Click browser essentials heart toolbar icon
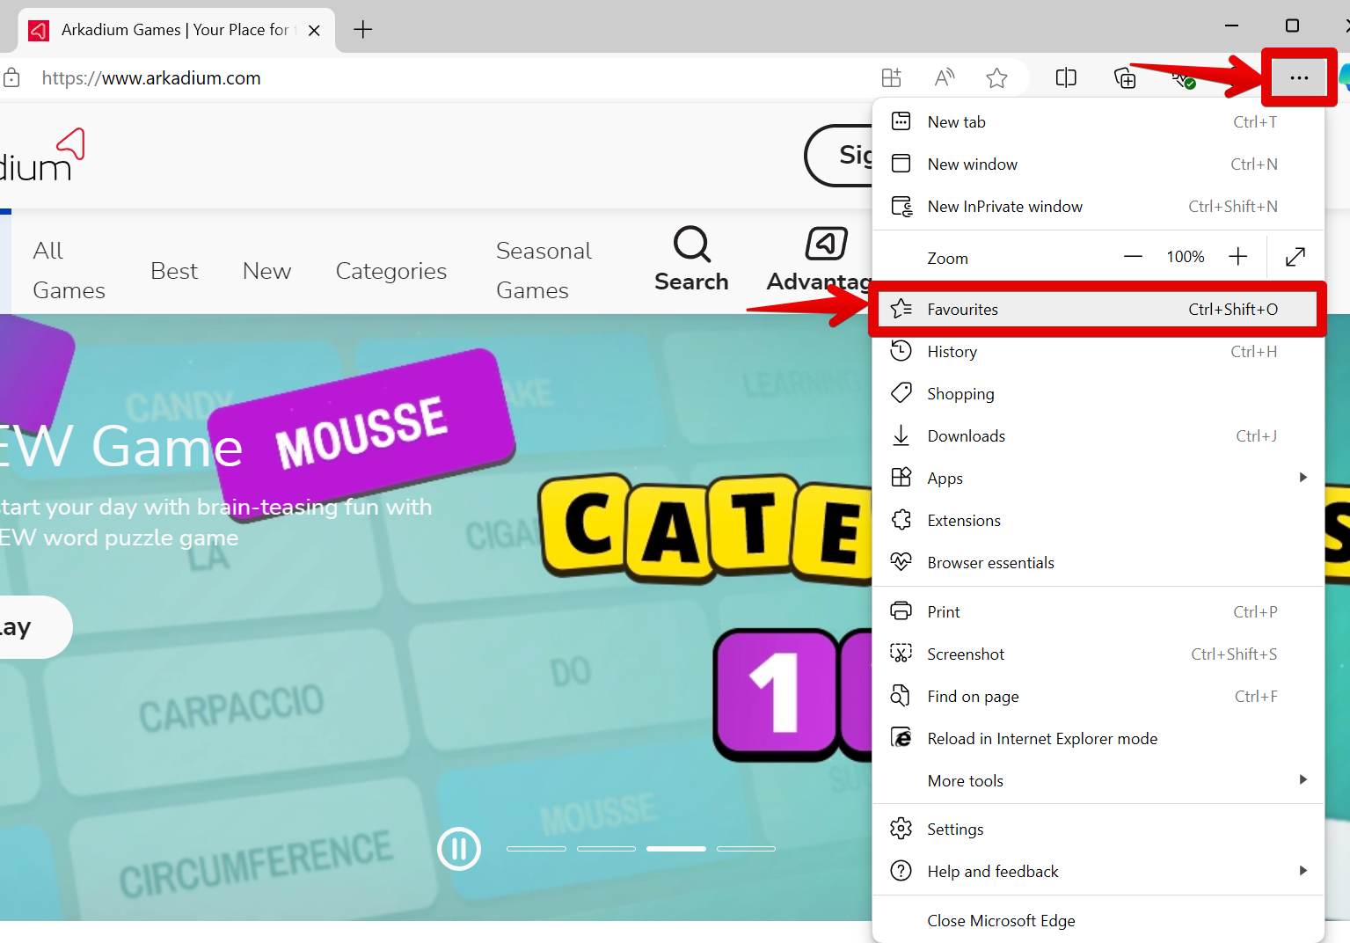1350x943 pixels. (x=1184, y=78)
